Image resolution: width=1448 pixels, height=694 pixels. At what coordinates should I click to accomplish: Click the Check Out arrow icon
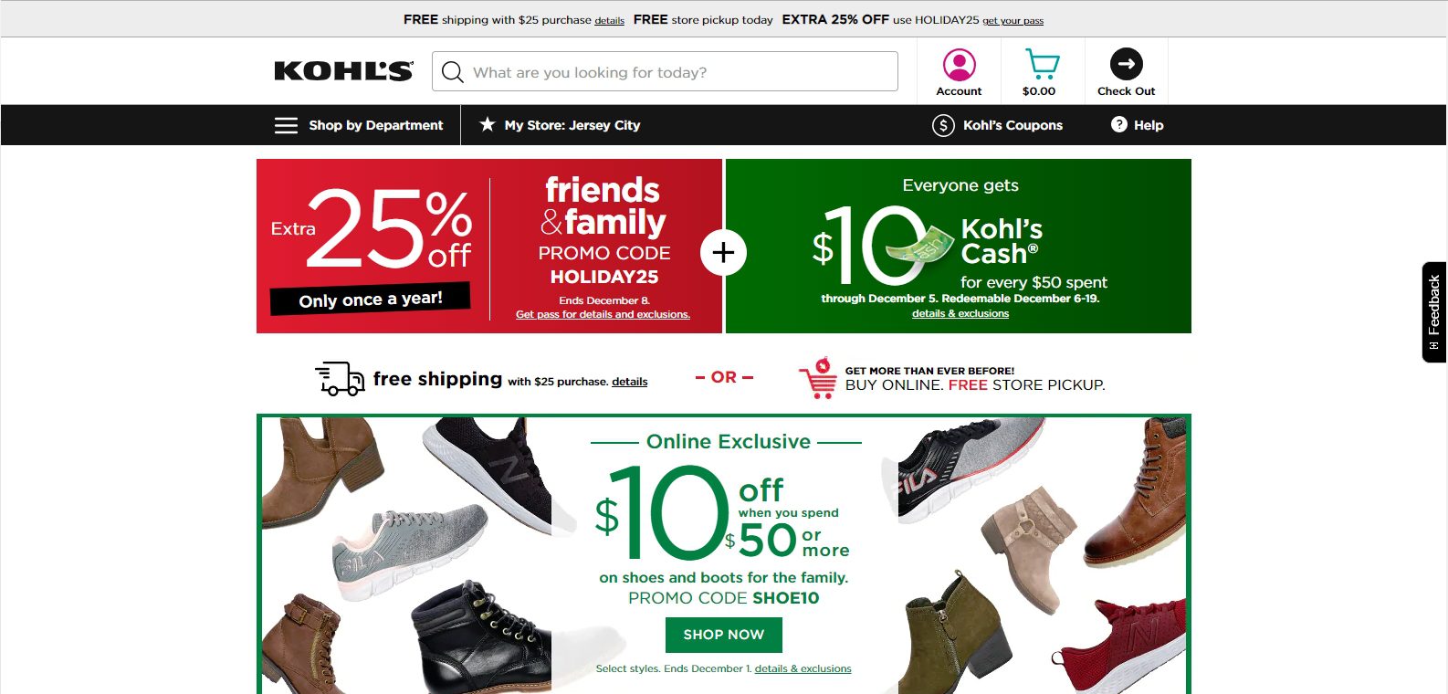(1126, 64)
